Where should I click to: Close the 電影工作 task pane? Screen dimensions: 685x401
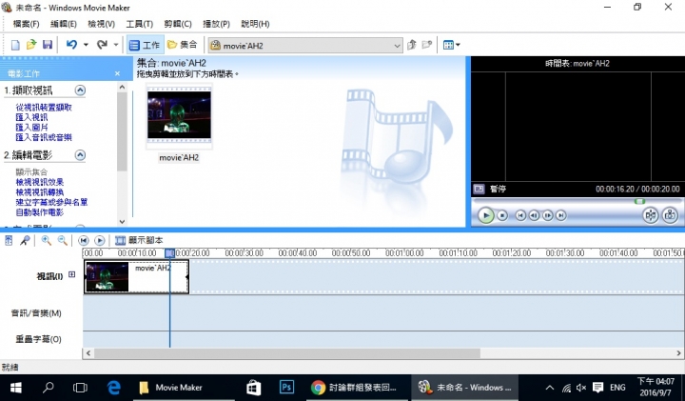[x=117, y=73]
